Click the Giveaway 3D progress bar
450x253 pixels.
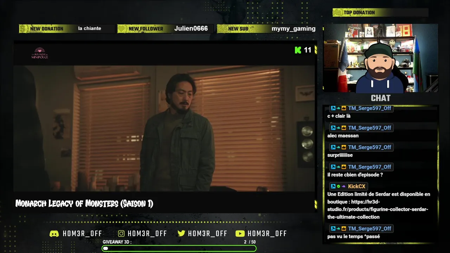click(179, 248)
